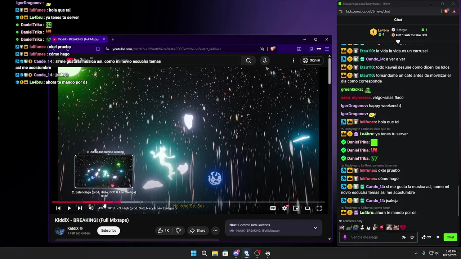Expand the chat leaderboard chevron
Image resolution: width=461 pixels, height=259 pixels.
pyautogui.click(x=398, y=42)
